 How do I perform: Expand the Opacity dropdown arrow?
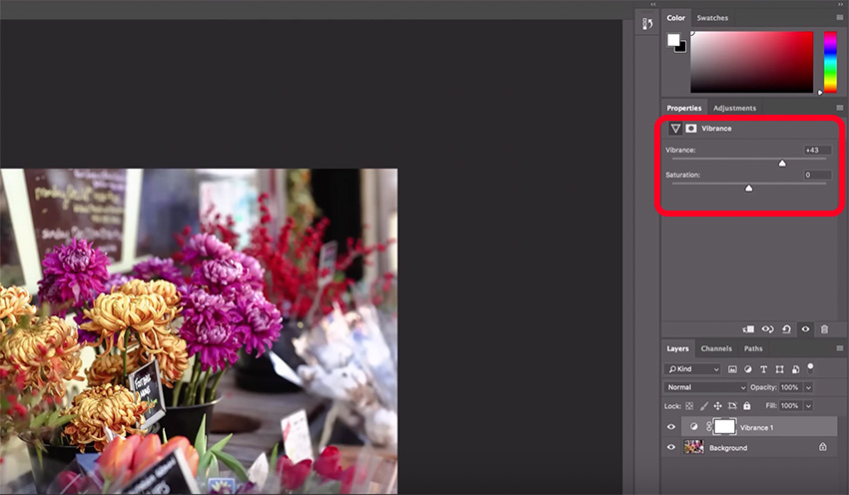tap(808, 387)
